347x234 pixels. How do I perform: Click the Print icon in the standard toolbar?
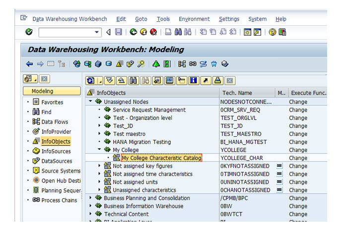(x=168, y=32)
